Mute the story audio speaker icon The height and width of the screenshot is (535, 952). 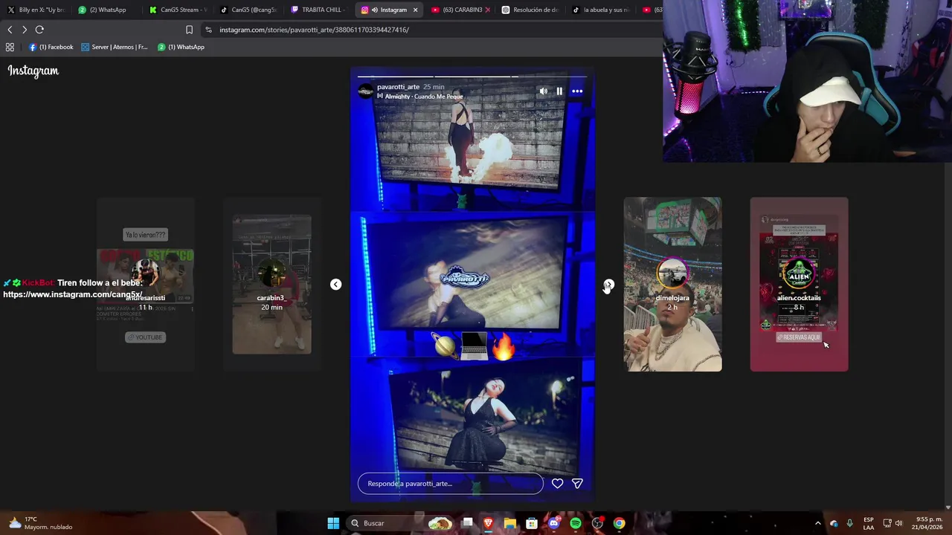[x=543, y=91]
